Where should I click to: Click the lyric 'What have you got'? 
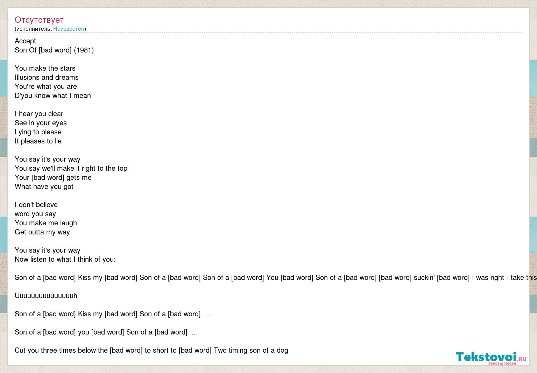(x=44, y=186)
